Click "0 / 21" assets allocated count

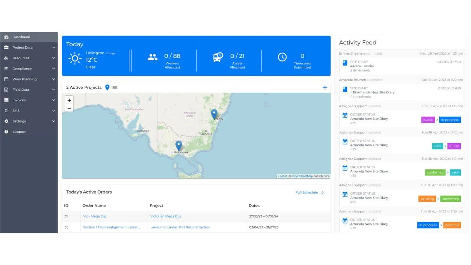(x=237, y=56)
